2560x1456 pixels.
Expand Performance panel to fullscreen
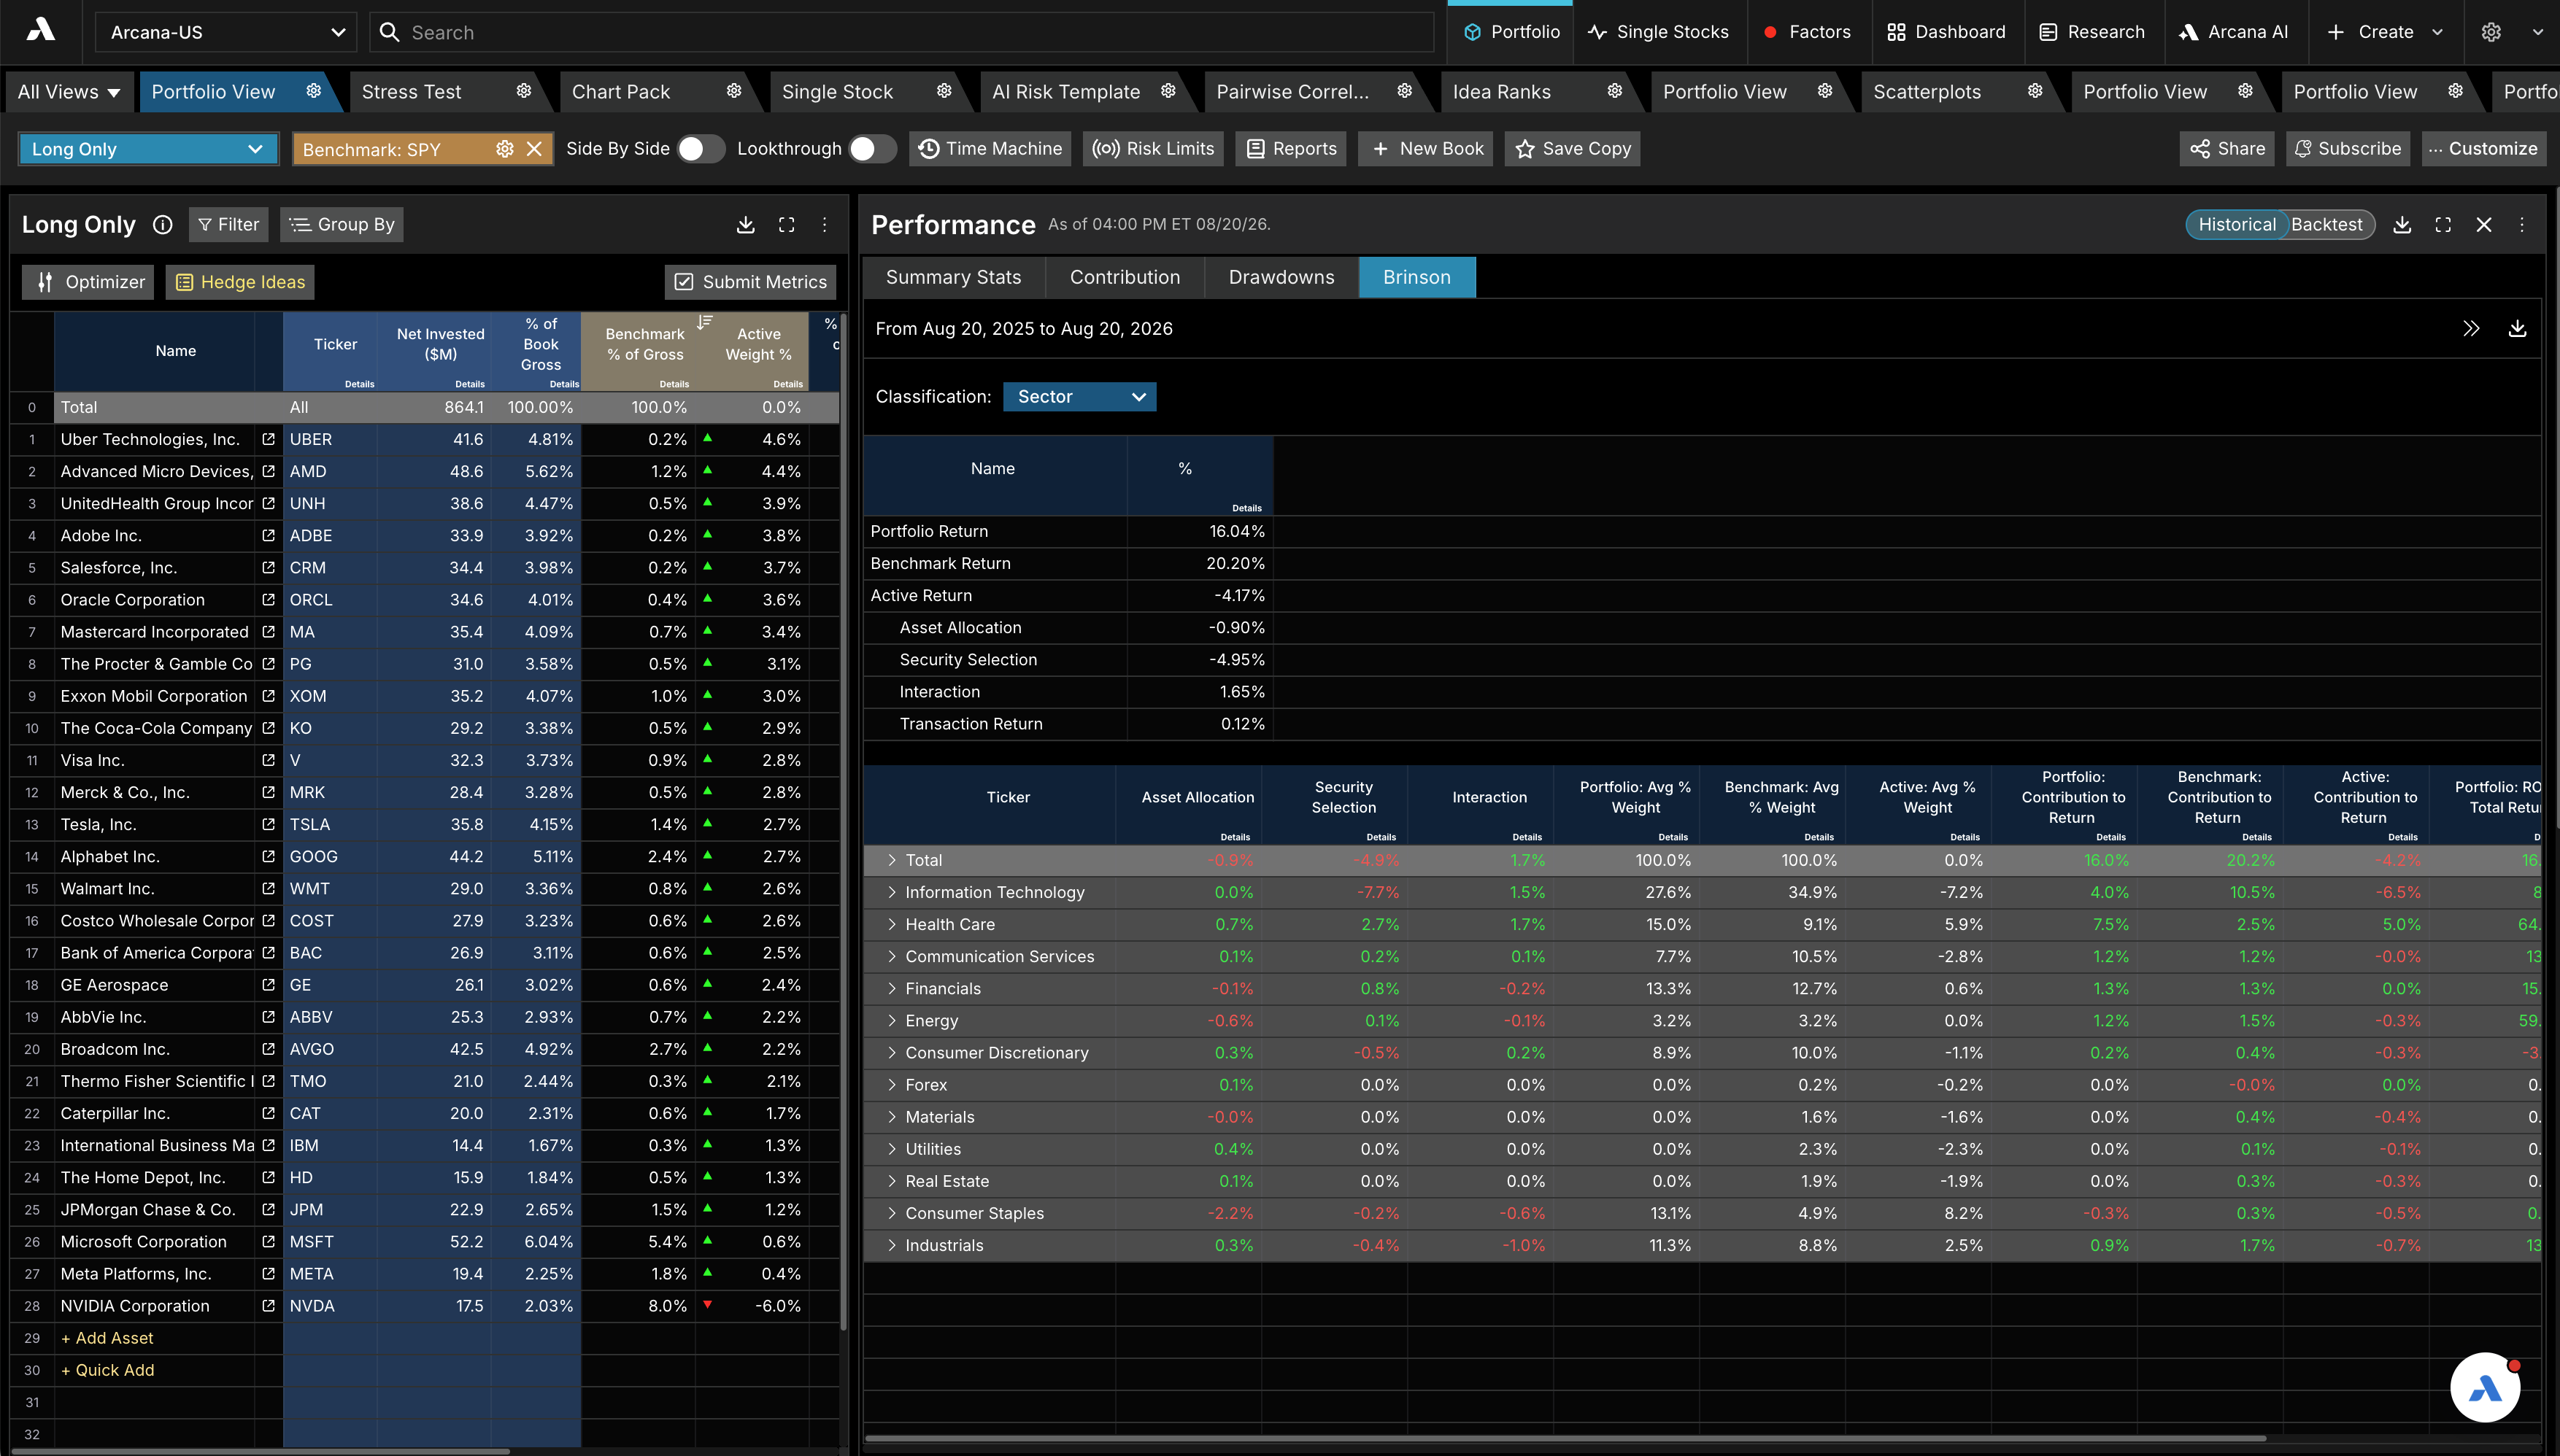(x=2443, y=225)
